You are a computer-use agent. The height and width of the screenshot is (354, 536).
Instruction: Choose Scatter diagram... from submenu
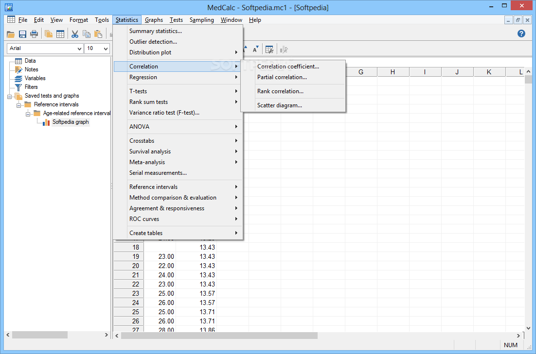[x=293, y=105]
